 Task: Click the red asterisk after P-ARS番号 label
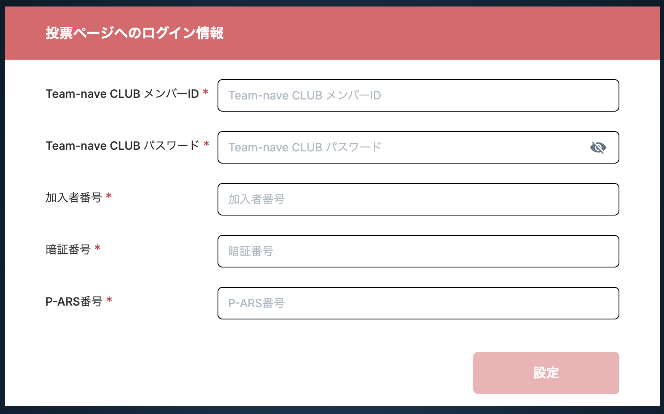109,300
